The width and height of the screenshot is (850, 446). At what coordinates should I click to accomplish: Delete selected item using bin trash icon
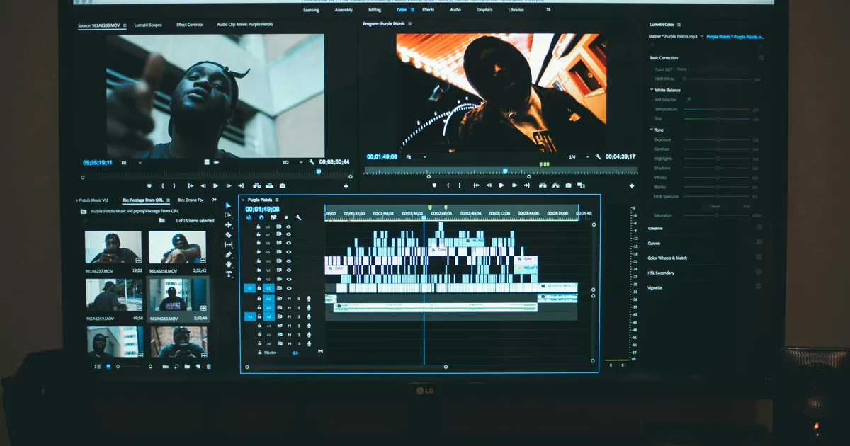point(208,367)
